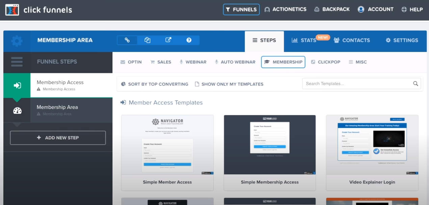Screen dimensions: 429x205
Task: Open the Simple Membership Access template thumbnail
Action: (x=270, y=145)
